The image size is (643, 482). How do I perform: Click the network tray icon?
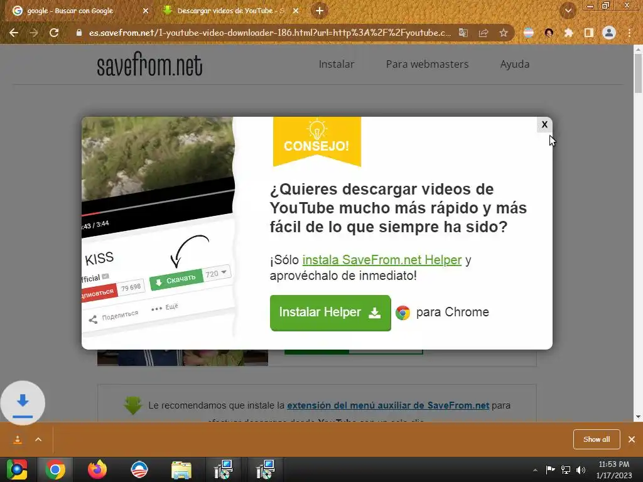(566, 470)
